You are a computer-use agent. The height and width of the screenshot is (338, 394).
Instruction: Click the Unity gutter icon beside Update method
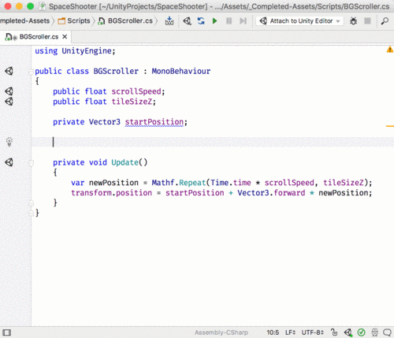pyautogui.click(x=9, y=162)
